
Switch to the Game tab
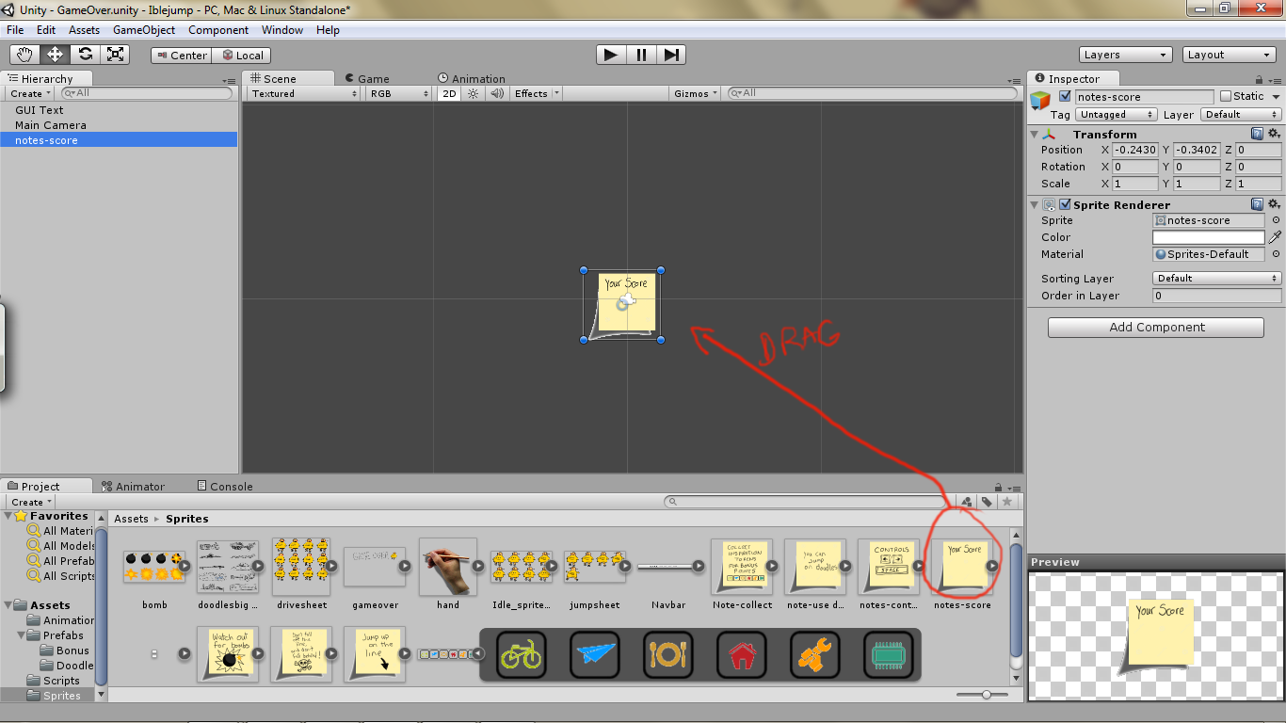[x=366, y=79]
